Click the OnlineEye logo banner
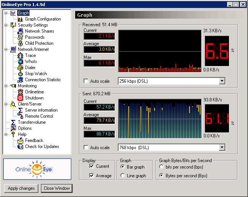Screen dimensions: 248x197 tap(37, 169)
